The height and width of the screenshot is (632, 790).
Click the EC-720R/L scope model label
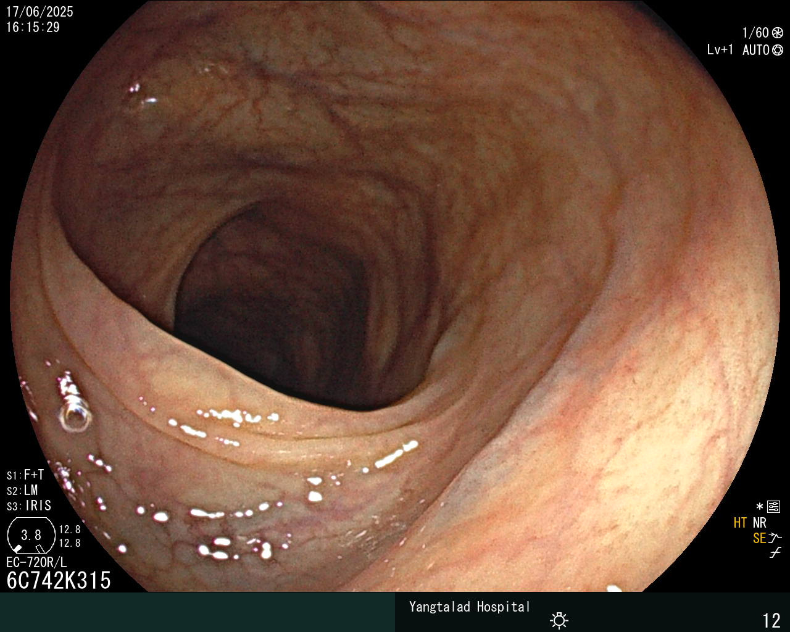(36, 562)
